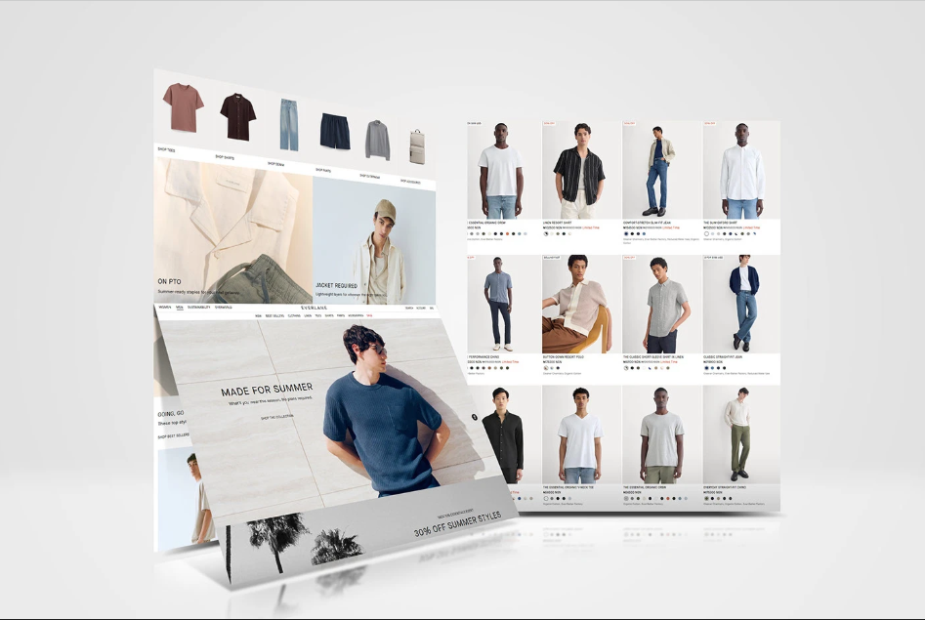
Task: Open Account in the header
Action: tap(421, 308)
